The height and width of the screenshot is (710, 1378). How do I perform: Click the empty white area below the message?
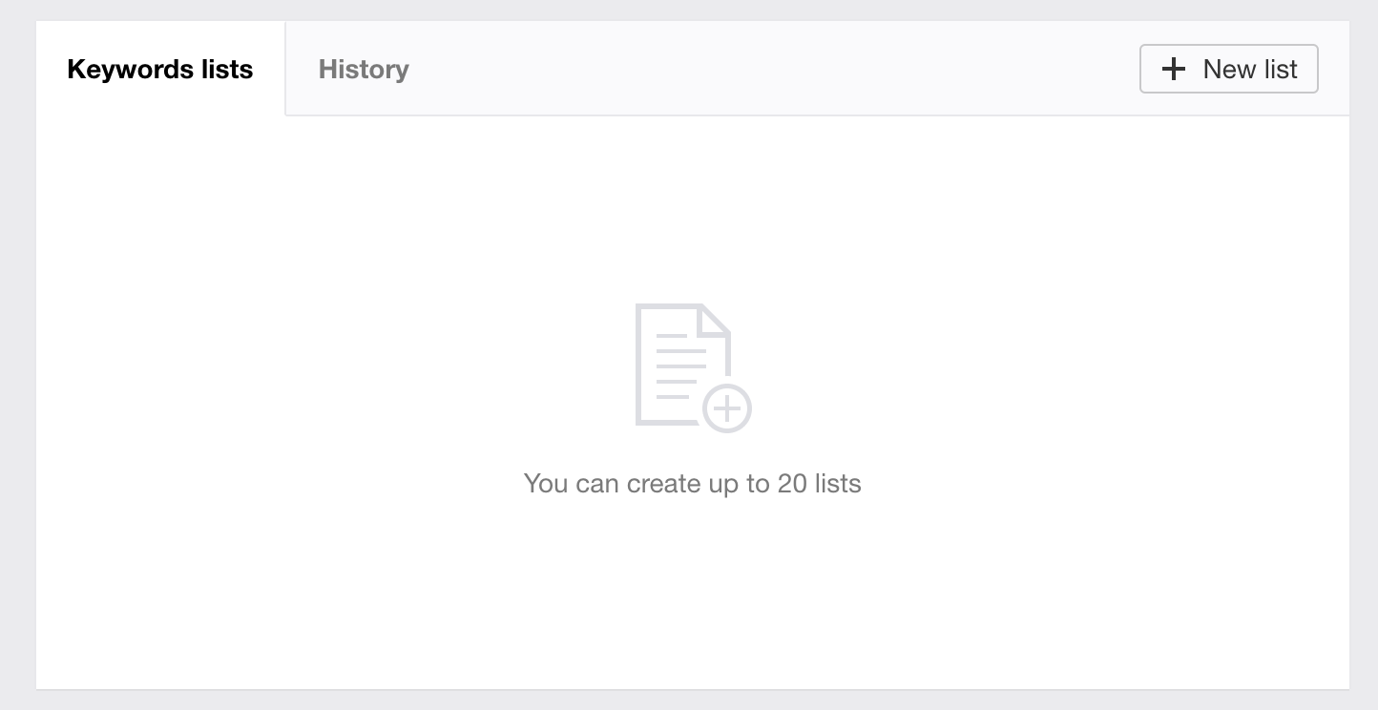[692, 592]
